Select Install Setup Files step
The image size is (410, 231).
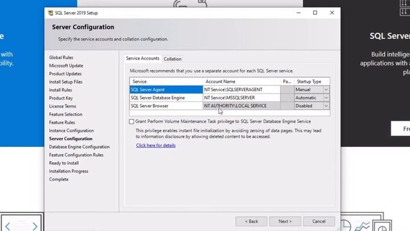[x=65, y=81]
